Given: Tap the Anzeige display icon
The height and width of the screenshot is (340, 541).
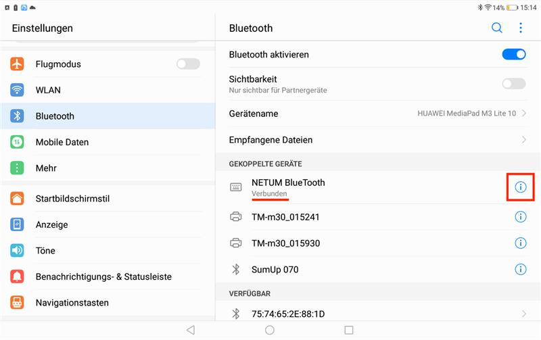Looking at the screenshot, I should coord(17,224).
